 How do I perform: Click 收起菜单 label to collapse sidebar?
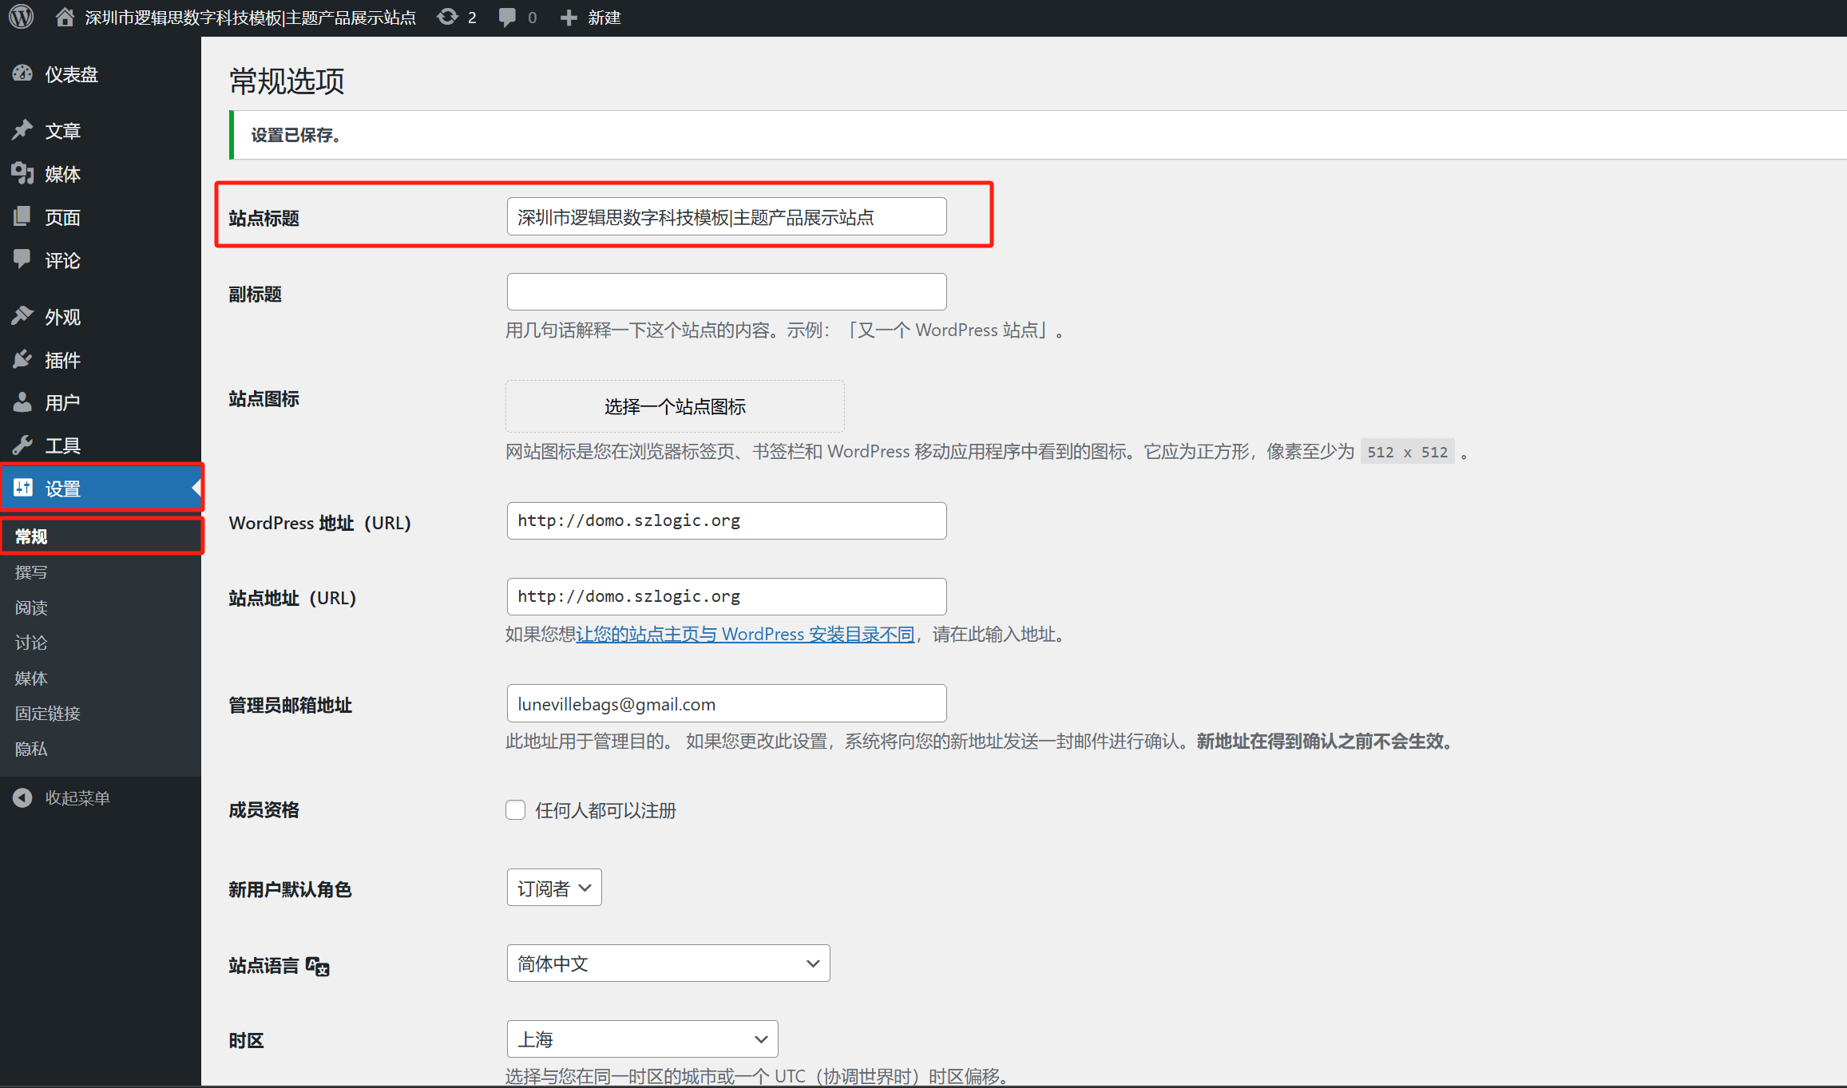77,797
